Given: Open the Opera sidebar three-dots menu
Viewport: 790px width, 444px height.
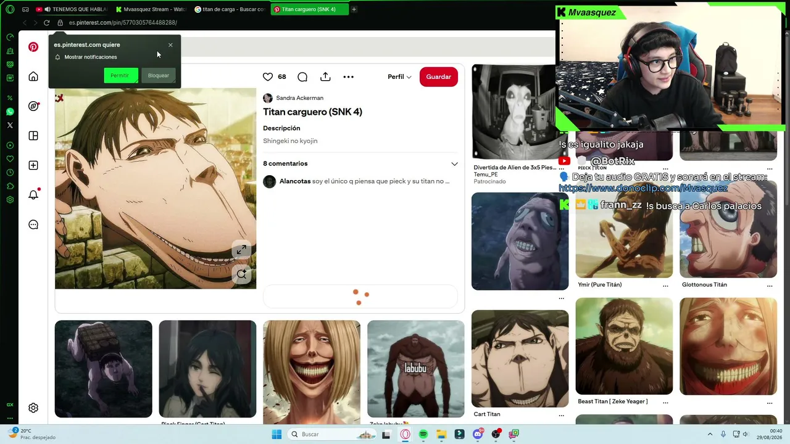Looking at the screenshot, I should 10,418.
